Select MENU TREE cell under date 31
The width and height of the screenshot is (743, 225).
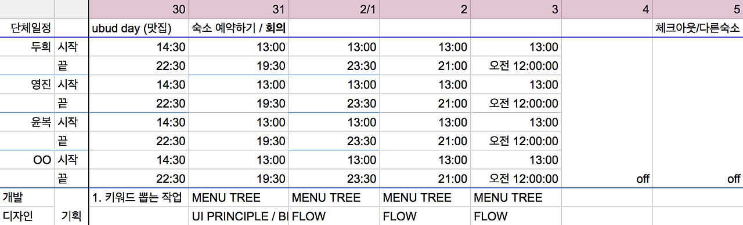coord(239,197)
